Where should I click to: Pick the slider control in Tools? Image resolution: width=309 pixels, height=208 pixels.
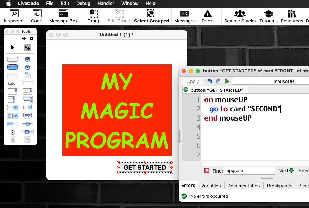27,124
